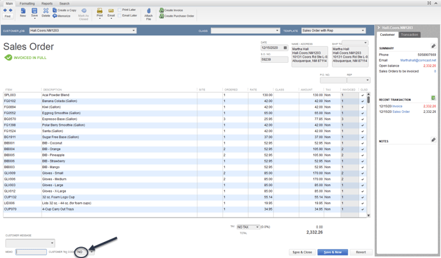Viewport: 441px width, 258px height.
Task: Click the Revert button
Action: pyautogui.click(x=361, y=252)
